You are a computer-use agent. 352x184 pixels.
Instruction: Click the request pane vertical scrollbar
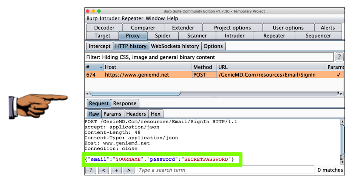(x=342, y=140)
